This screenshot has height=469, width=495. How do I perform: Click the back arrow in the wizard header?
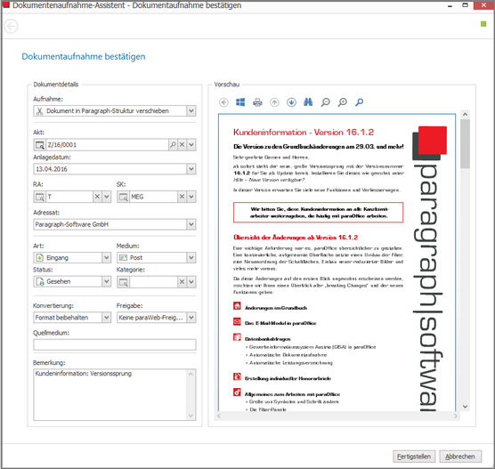point(11,26)
